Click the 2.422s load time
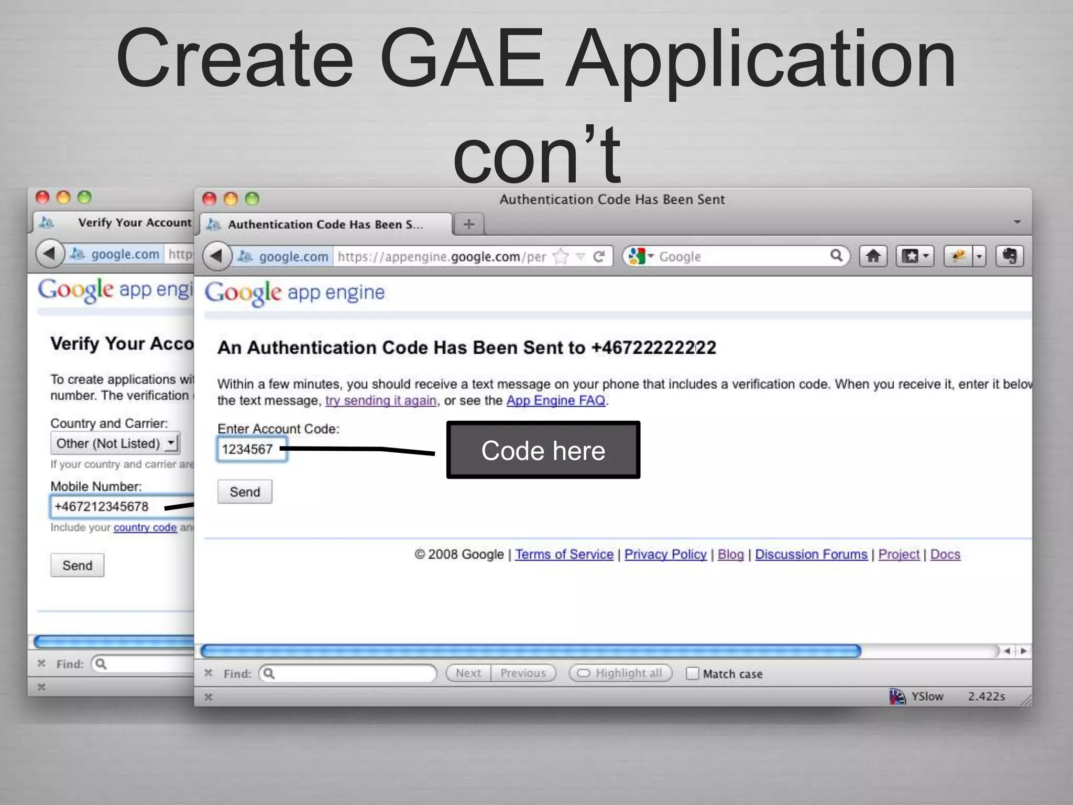Image resolution: width=1073 pixels, height=805 pixels. [x=987, y=697]
